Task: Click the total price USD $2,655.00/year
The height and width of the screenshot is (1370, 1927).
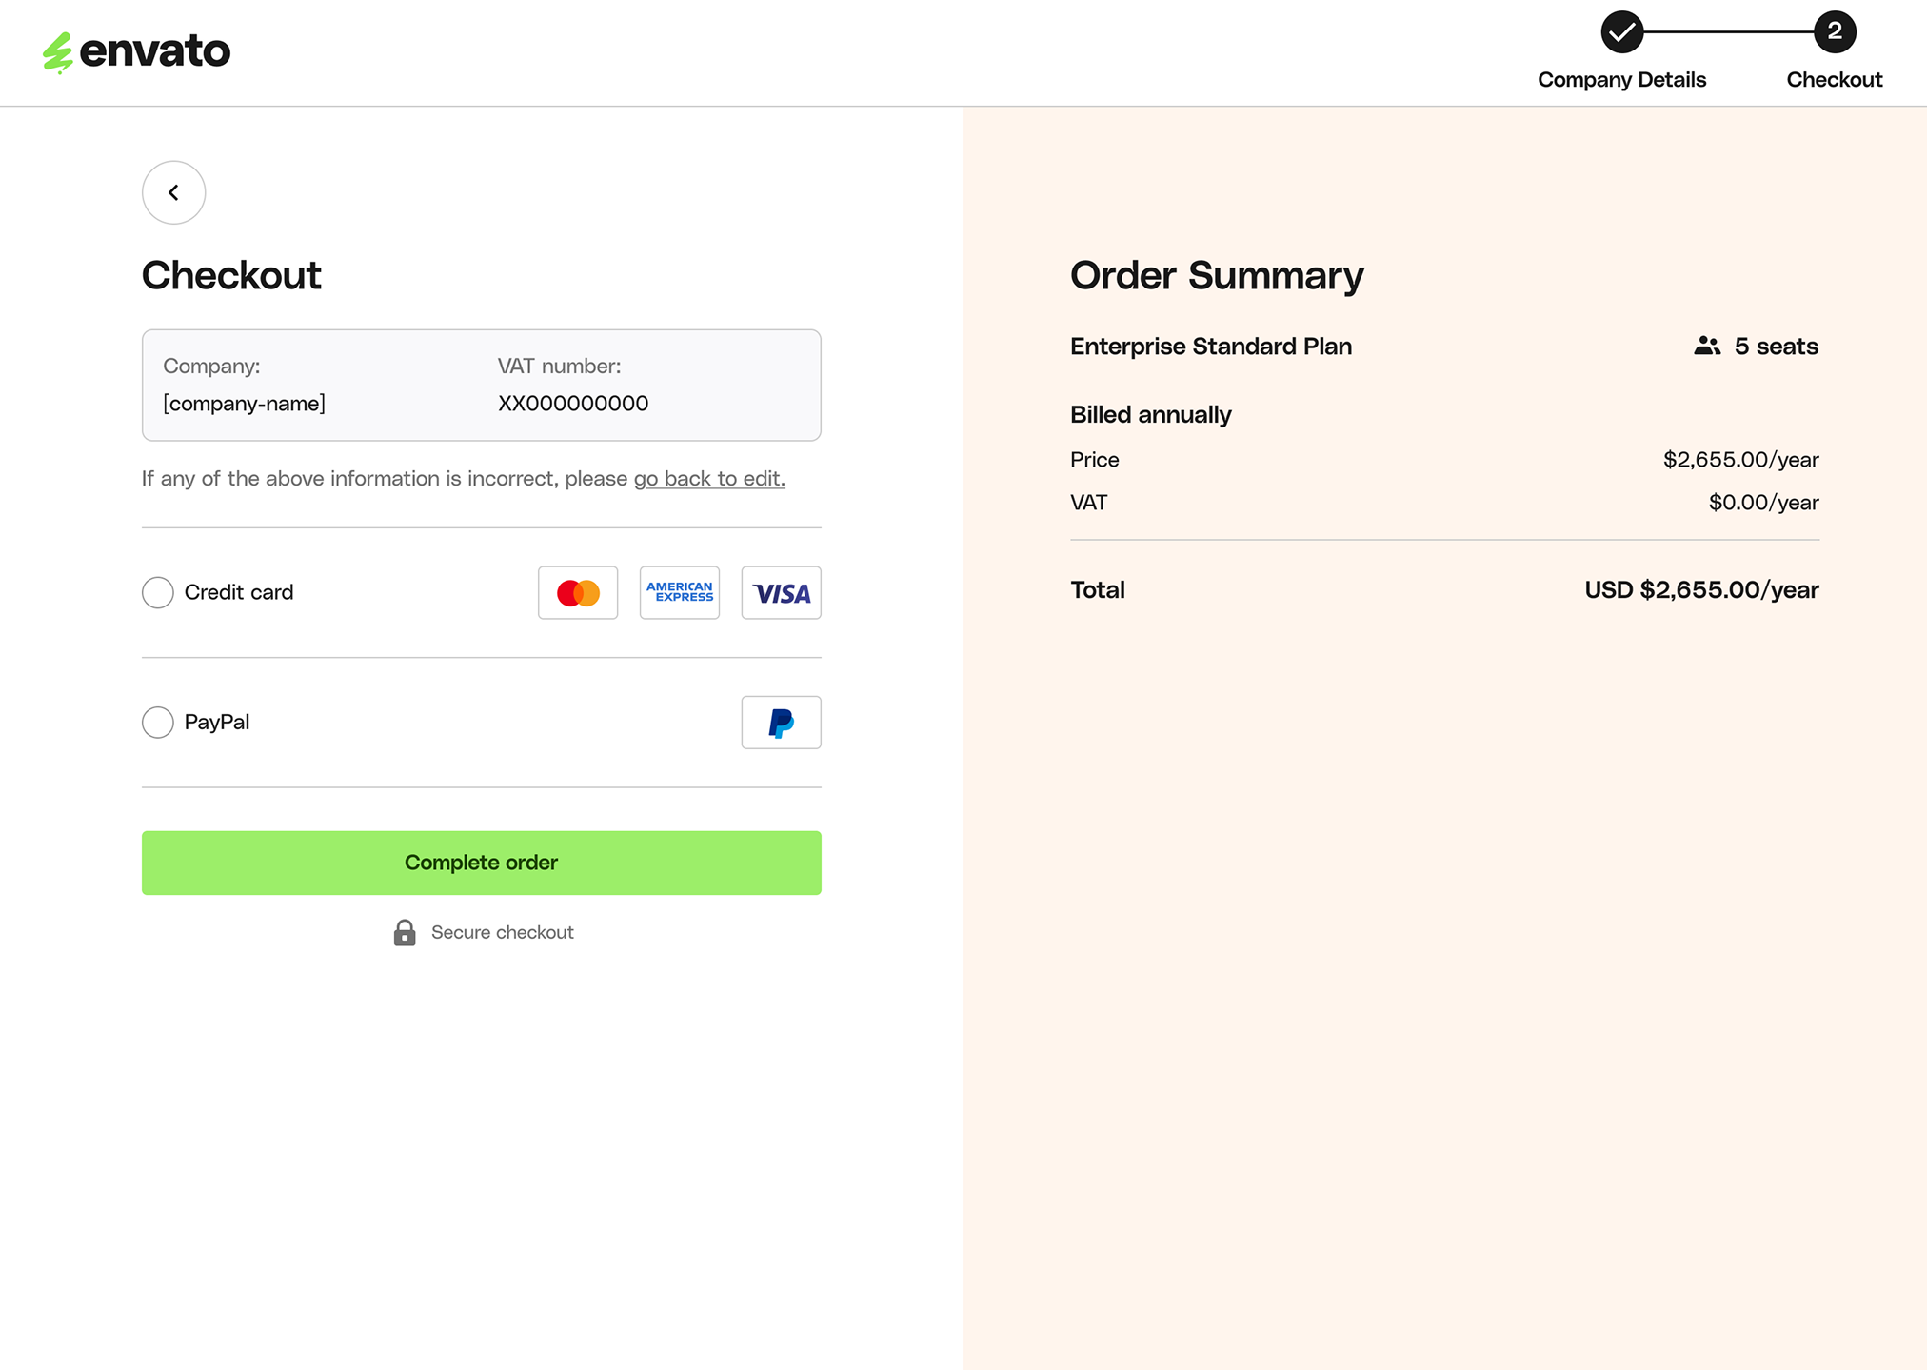Action: (1701, 590)
